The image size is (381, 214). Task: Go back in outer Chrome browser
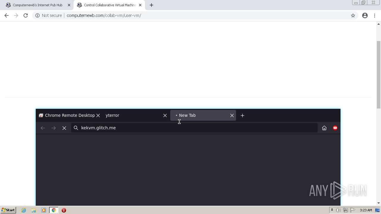point(7,15)
